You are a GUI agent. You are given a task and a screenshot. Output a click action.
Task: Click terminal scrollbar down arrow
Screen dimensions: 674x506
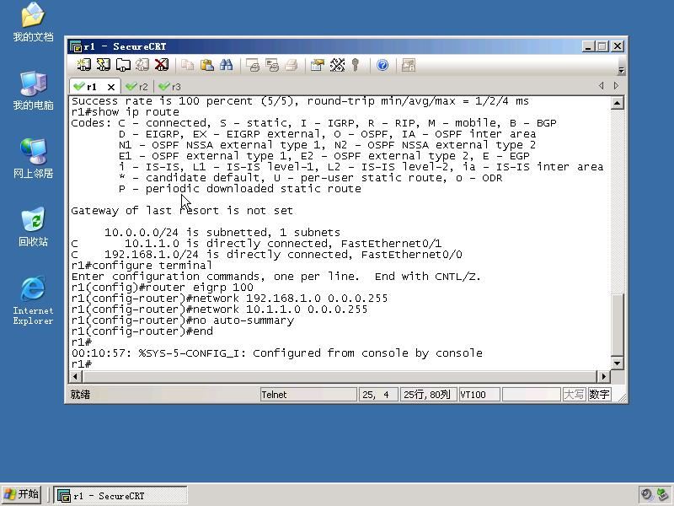(x=618, y=363)
